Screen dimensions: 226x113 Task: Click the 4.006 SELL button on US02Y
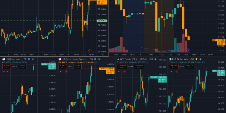click(x=7, y=67)
